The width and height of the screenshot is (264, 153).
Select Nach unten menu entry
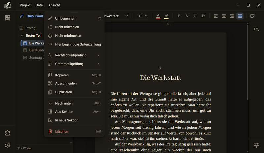(74, 103)
